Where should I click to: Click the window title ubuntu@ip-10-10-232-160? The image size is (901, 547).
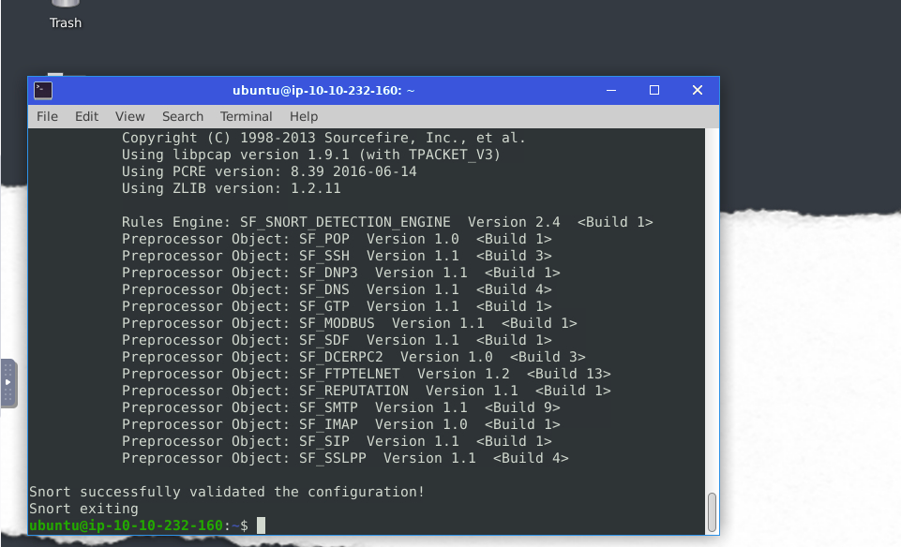323,91
